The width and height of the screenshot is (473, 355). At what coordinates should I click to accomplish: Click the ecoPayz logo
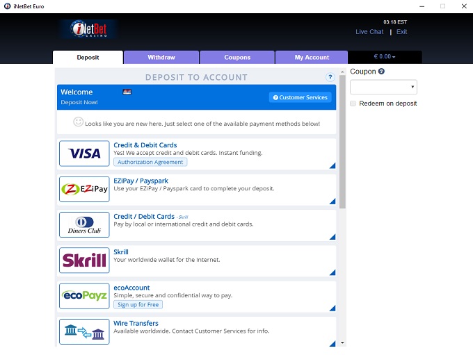84,296
